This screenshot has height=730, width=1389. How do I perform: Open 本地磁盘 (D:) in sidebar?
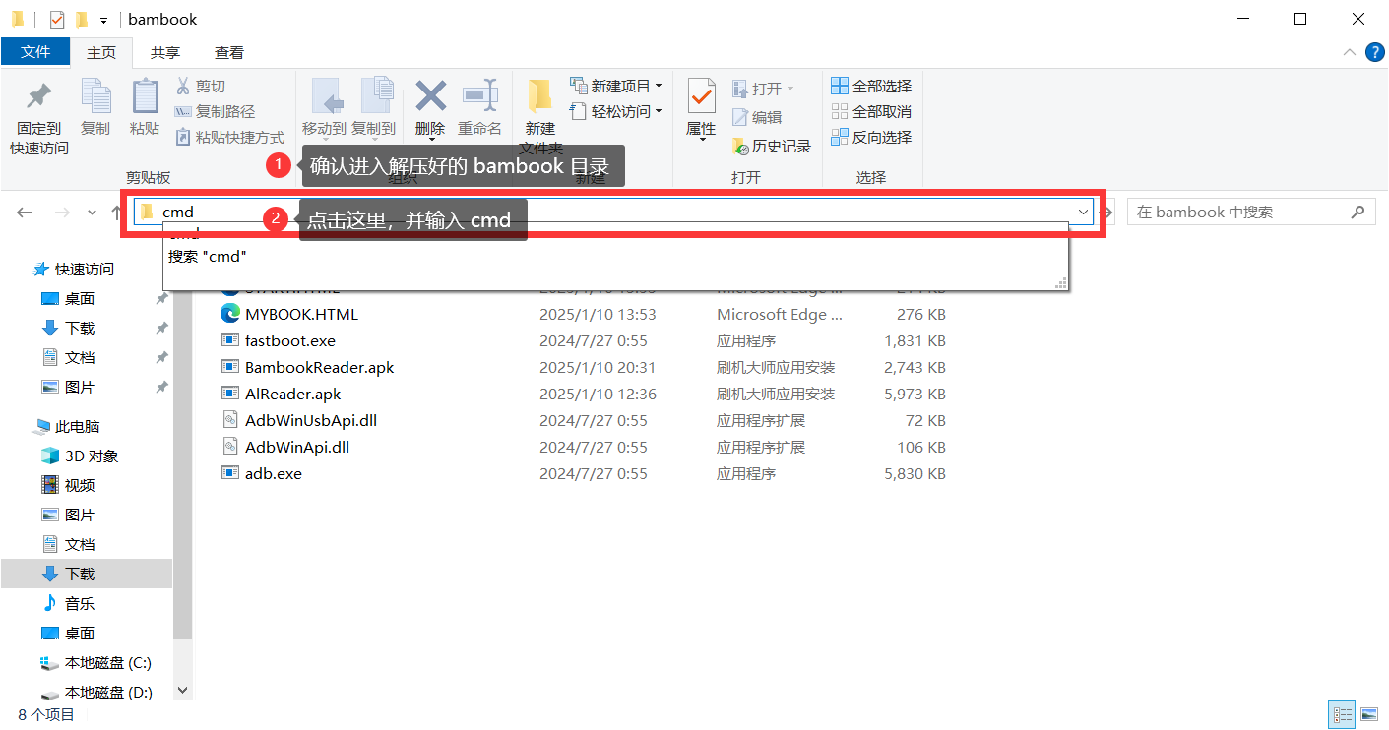coord(96,692)
